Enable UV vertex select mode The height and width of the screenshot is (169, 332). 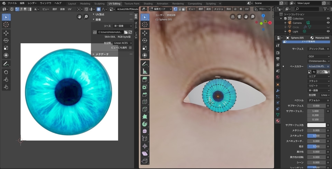pyautogui.click(x=17, y=9)
